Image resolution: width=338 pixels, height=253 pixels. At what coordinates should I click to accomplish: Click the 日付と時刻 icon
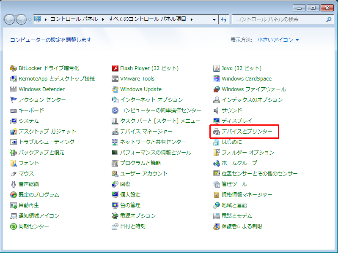click(115, 226)
